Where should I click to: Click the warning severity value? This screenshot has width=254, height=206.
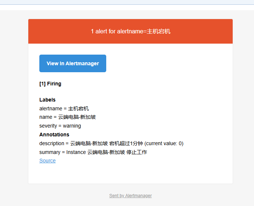(72, 126)
